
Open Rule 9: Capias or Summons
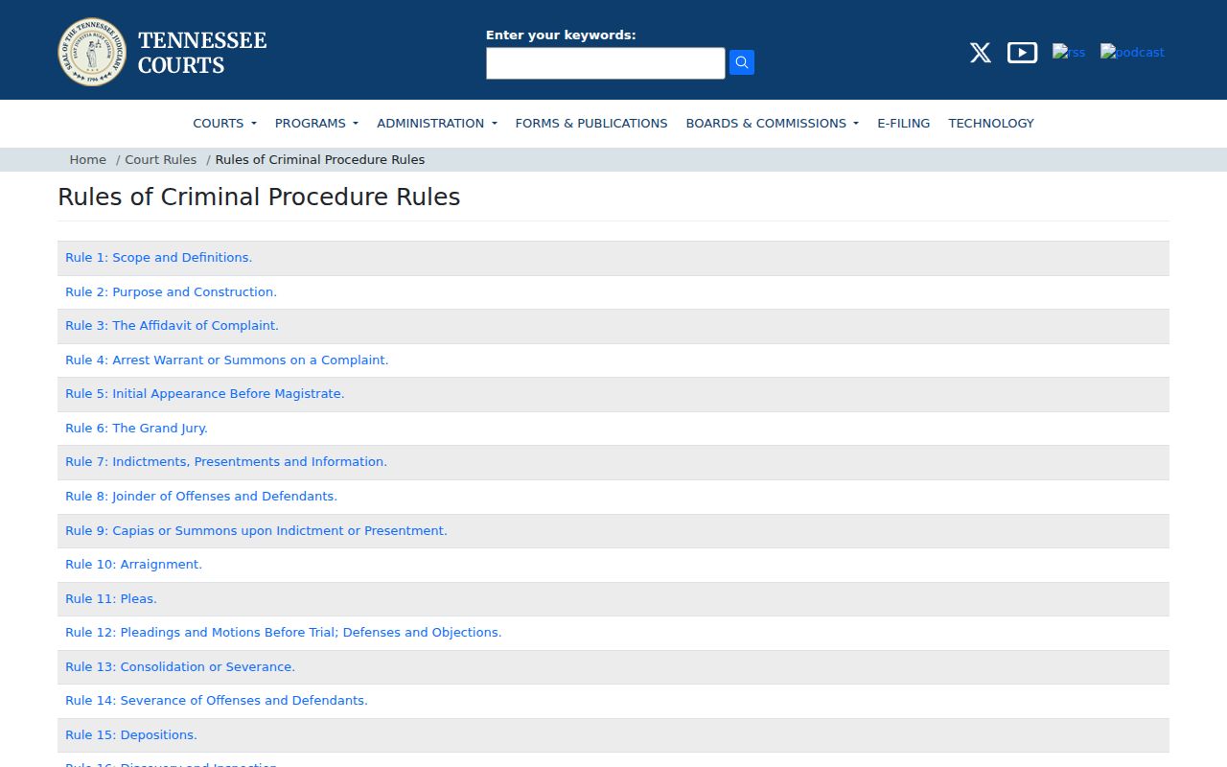point(256,531)
